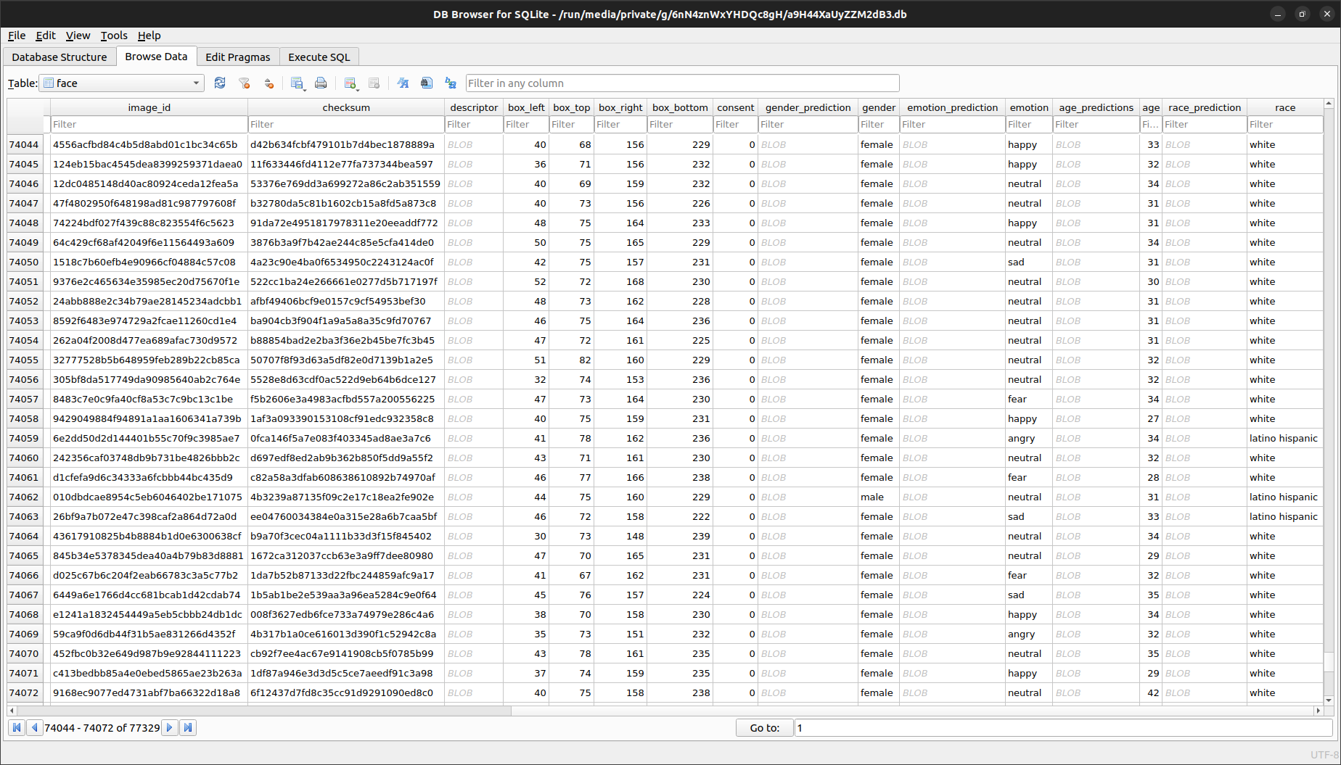Clear sorting order icon
The height and width of the screenshot is (765, 1341).
point(268,83)
